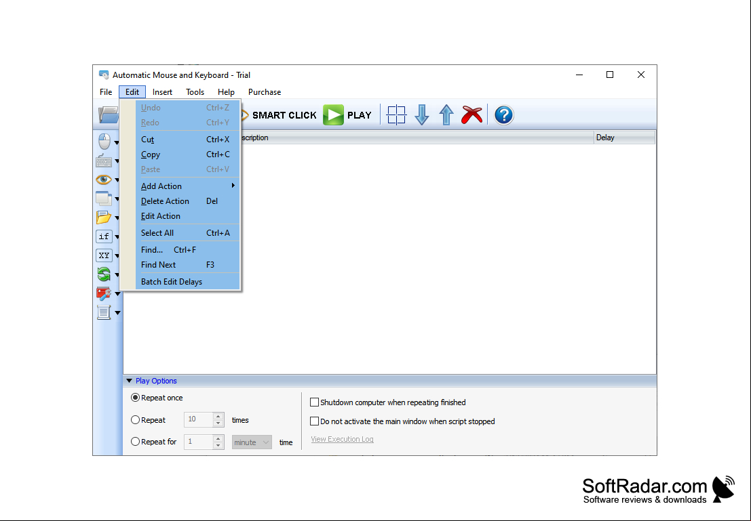This screenshot has width=751, height=521.
Task: Select the Repeat times radio button
Action: (x=135, y=419)
